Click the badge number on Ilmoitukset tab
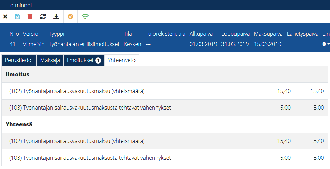This screenshot has width=330, height=169. pyautogui.click(x=98, y=61)
